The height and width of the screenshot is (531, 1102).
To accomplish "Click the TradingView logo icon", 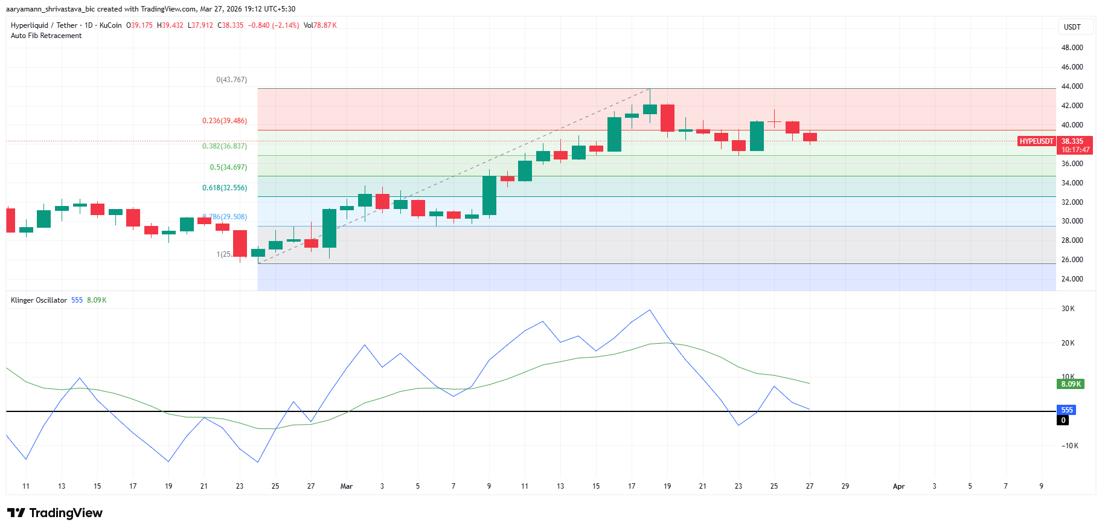I will (16, 513).
